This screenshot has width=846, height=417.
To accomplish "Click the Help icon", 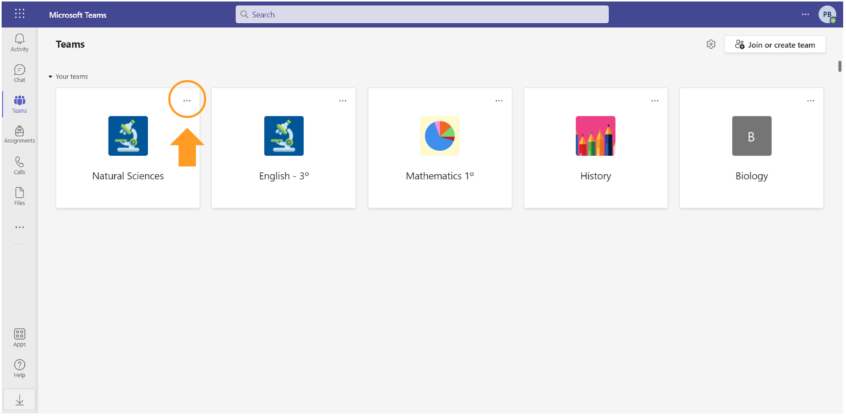I will (x=19, y=368).
